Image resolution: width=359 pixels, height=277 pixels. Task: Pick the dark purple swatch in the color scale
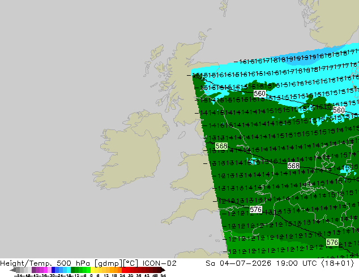33,270
